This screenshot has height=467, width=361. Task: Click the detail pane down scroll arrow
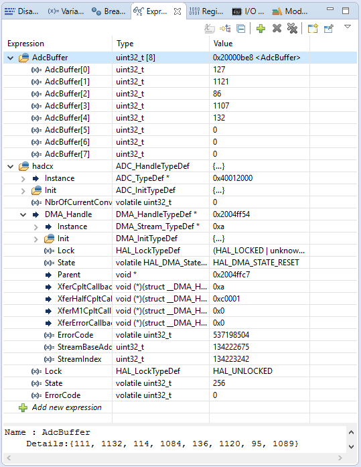click(351, 446)
